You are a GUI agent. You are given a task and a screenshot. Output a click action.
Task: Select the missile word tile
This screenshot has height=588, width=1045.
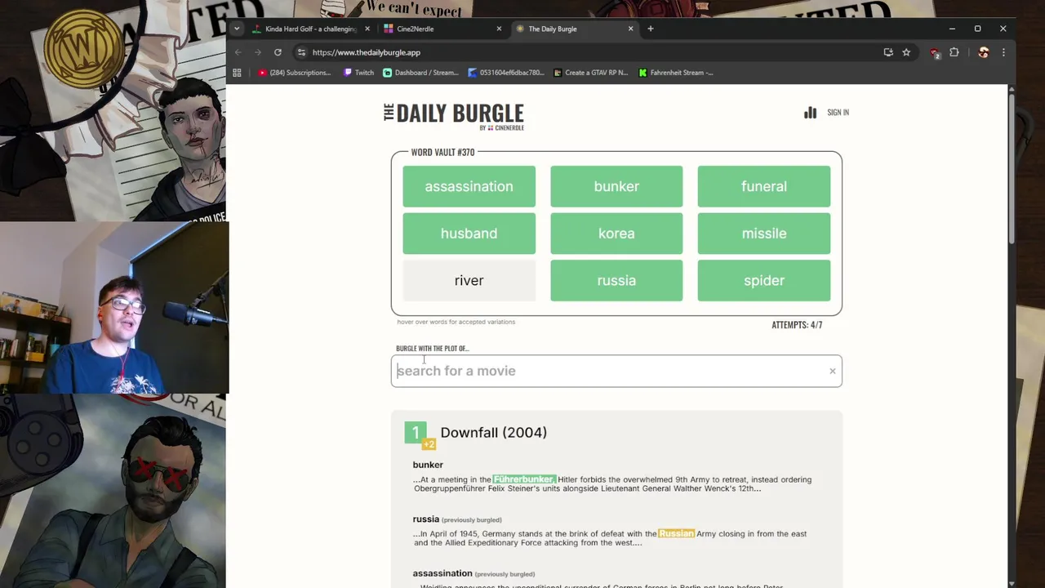[764, 234]
